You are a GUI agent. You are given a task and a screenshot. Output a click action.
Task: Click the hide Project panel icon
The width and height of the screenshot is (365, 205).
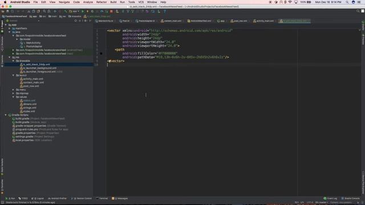90,21
